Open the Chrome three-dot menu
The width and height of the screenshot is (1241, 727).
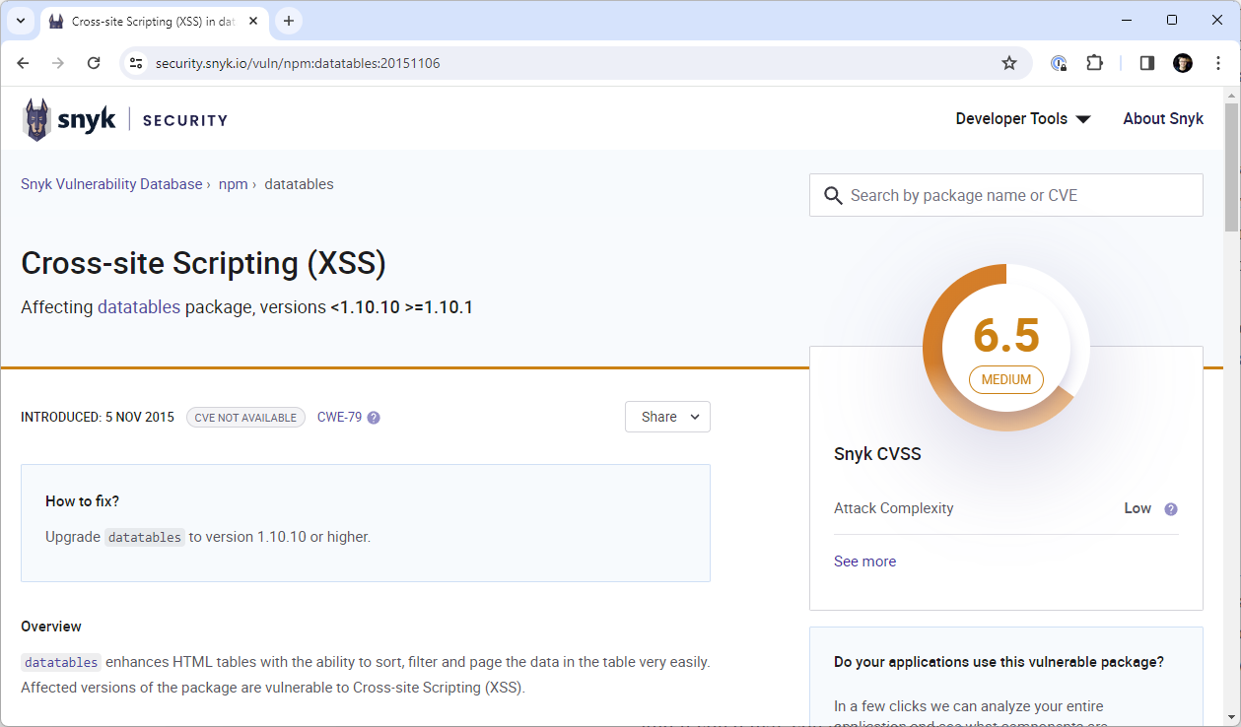pos(1218,63)
